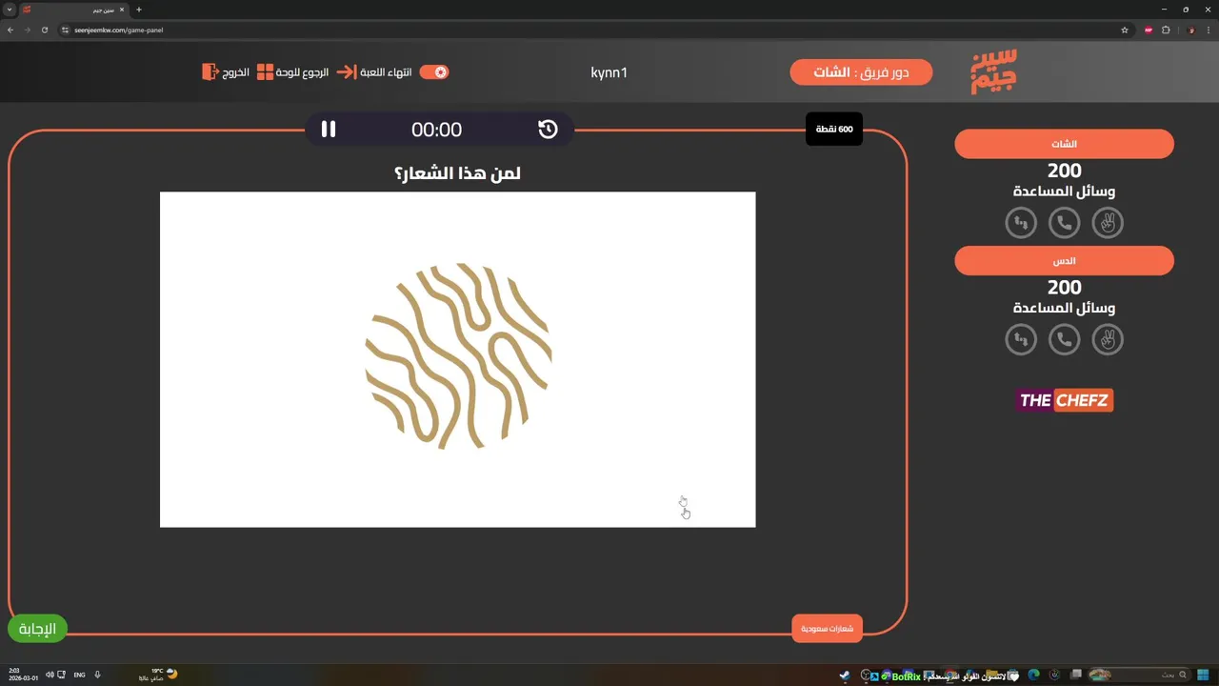Image resolution: width=1219 pixels, height=686 pixels.
Task: Go back in Chrome navigation
Action: click(10, 30)
